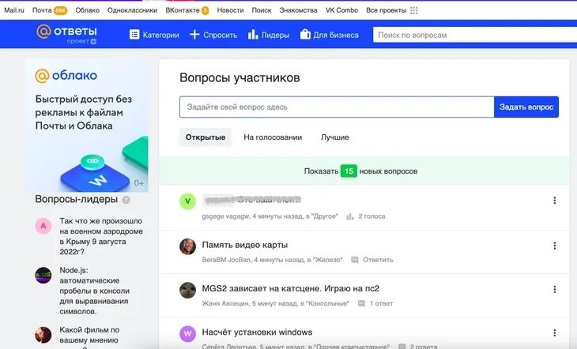Open the menu for the gsgege vagagw question

pos(555,201)
